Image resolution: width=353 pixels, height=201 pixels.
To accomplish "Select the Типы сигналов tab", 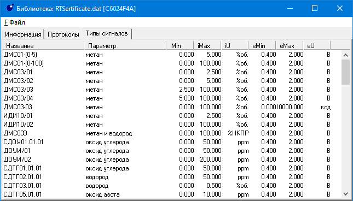I will pos(107,34).
